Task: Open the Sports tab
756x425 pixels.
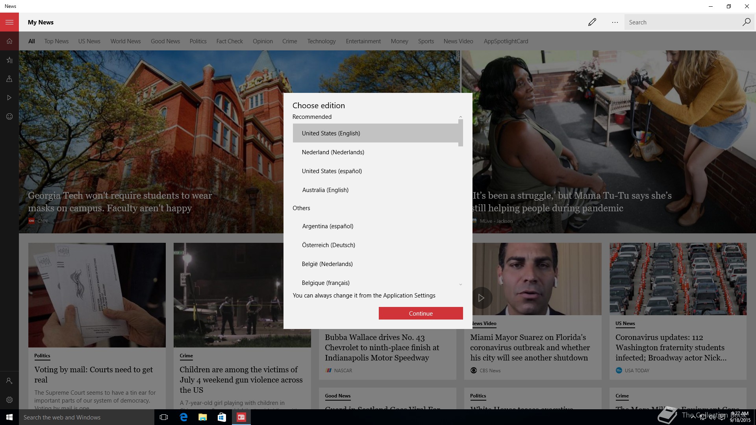Action: [x=426, y=41]
